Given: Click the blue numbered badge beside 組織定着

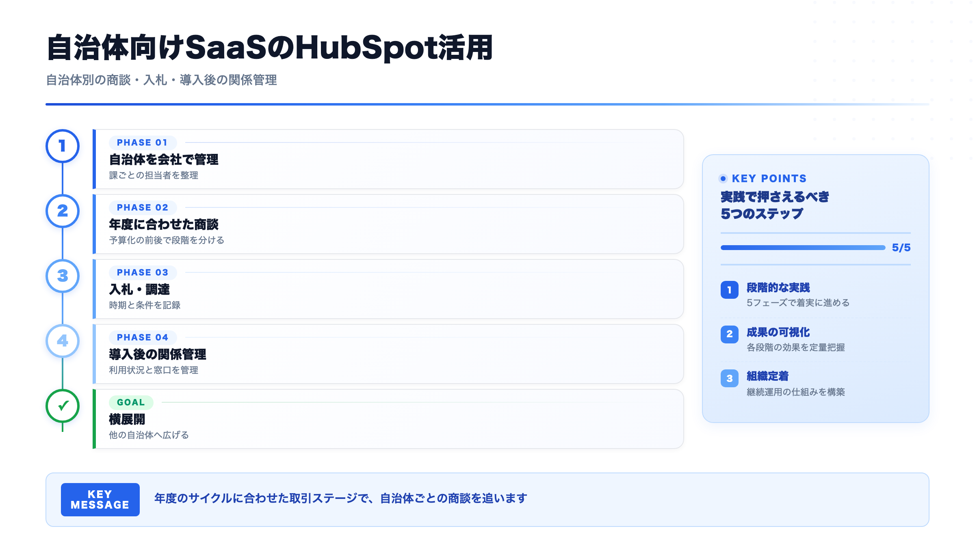Looking at the screenshot, I should point(730,378).
